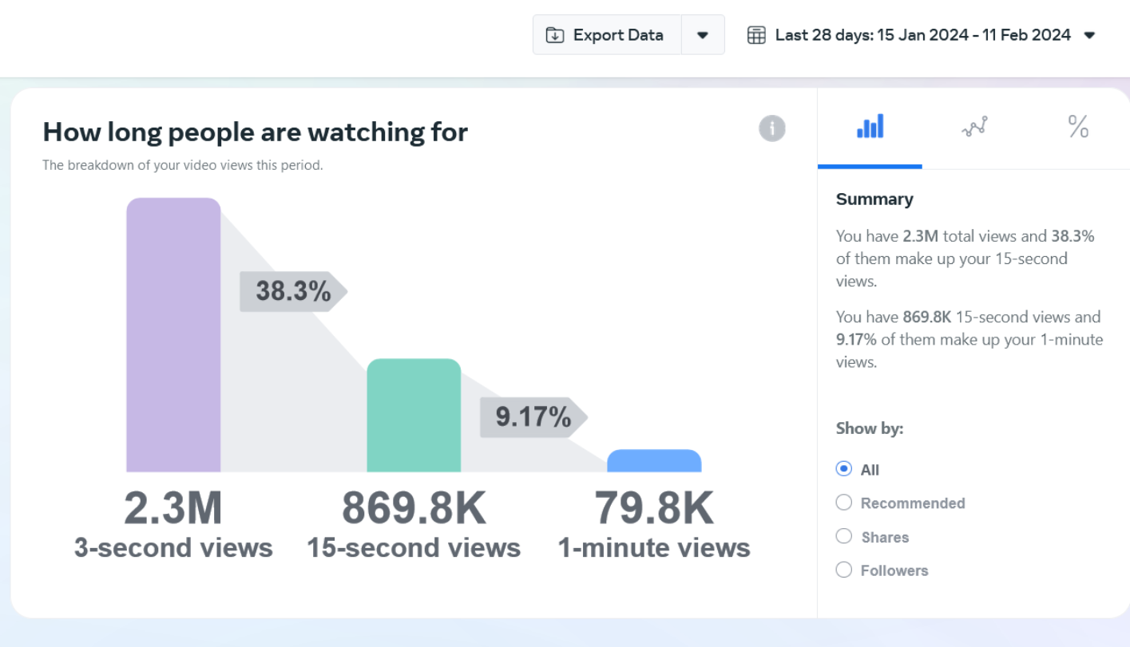This screenshot has height=647, width=1130.
Task: Select the Recommended radio option
Action: (x=844, y=503)
